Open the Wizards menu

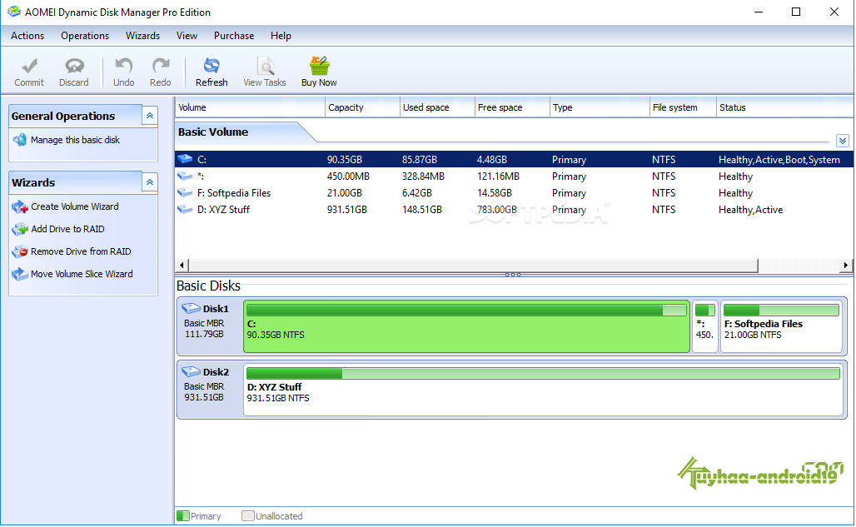pyautogui.click(x=142, y=36)
